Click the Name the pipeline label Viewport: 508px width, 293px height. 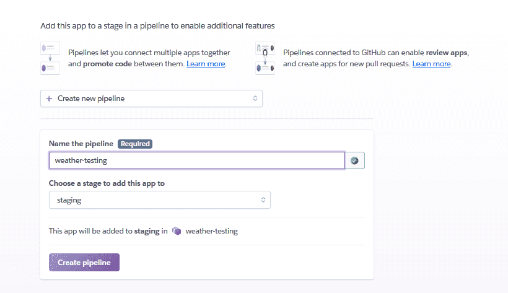(x=81, y=144)
